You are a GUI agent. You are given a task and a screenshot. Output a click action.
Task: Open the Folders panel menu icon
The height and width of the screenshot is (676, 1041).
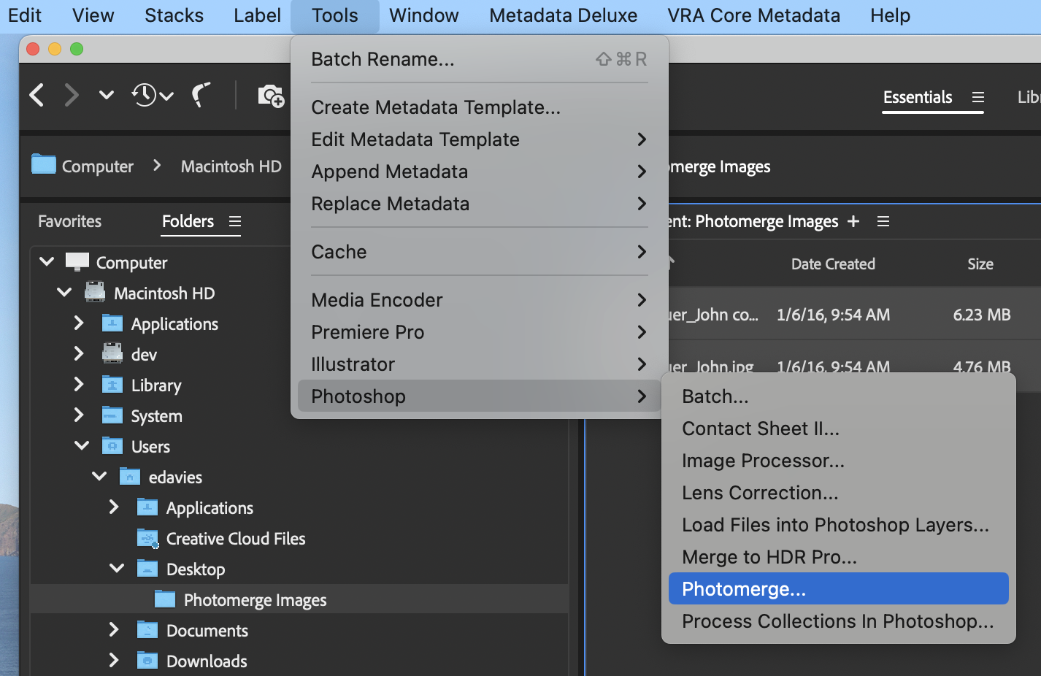click(x=235, y=221)
